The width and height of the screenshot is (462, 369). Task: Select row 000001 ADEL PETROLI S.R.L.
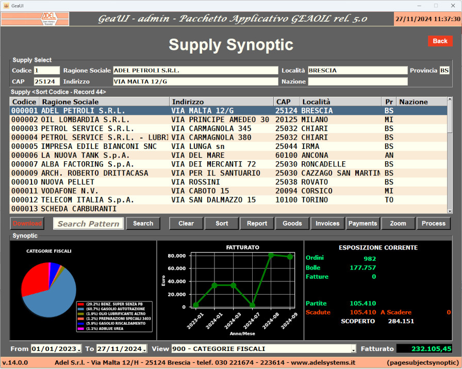228,111
